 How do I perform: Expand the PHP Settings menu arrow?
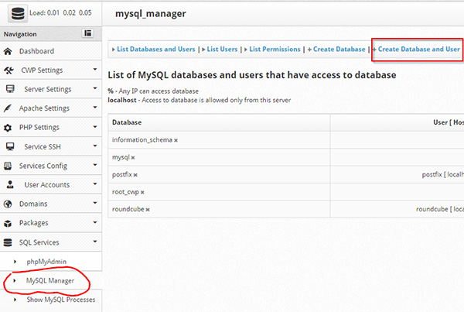pyautogui.click(x=94, y=127)
